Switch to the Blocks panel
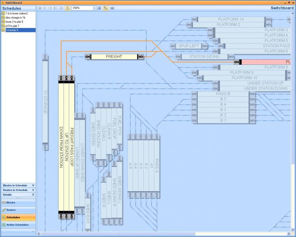The image size is (296, 237). pos(18,202)
